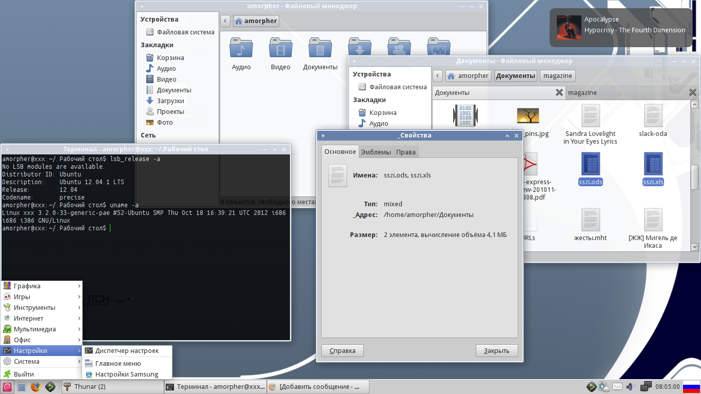Viewport: 701px width, 394px height.
Task: Go back in Документы path bar
Action: click(438, 76)
